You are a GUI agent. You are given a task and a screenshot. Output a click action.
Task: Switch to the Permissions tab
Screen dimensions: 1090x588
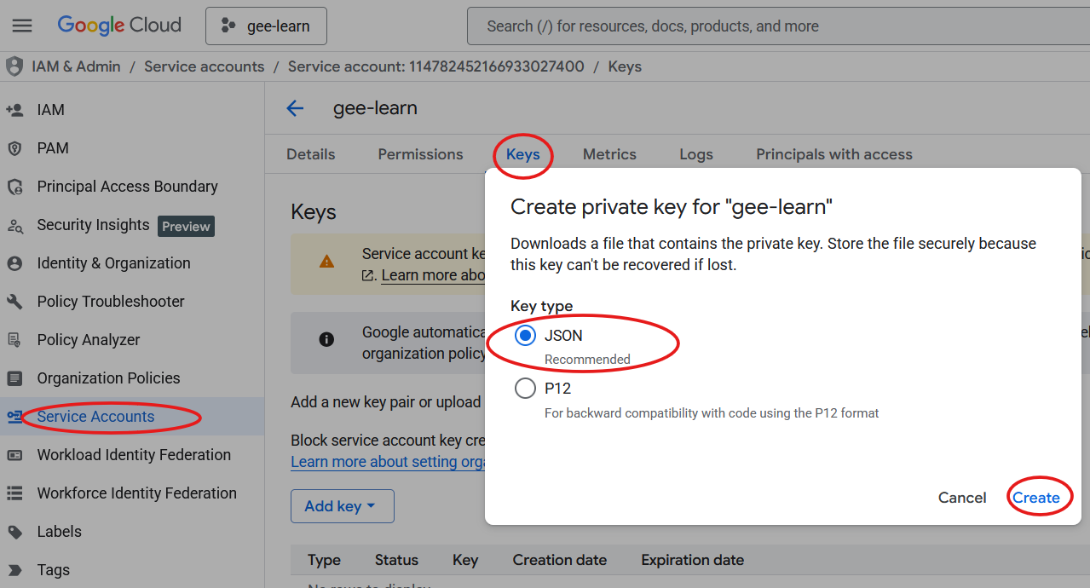(419, 154)
